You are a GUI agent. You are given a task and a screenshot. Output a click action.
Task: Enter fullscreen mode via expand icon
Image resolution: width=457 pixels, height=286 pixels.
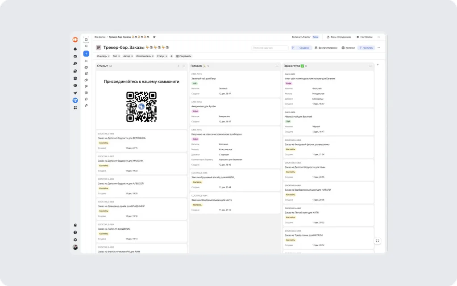point(378,241)
